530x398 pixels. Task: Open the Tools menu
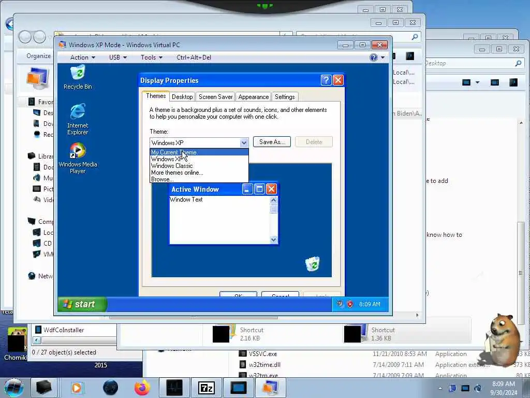152,58
